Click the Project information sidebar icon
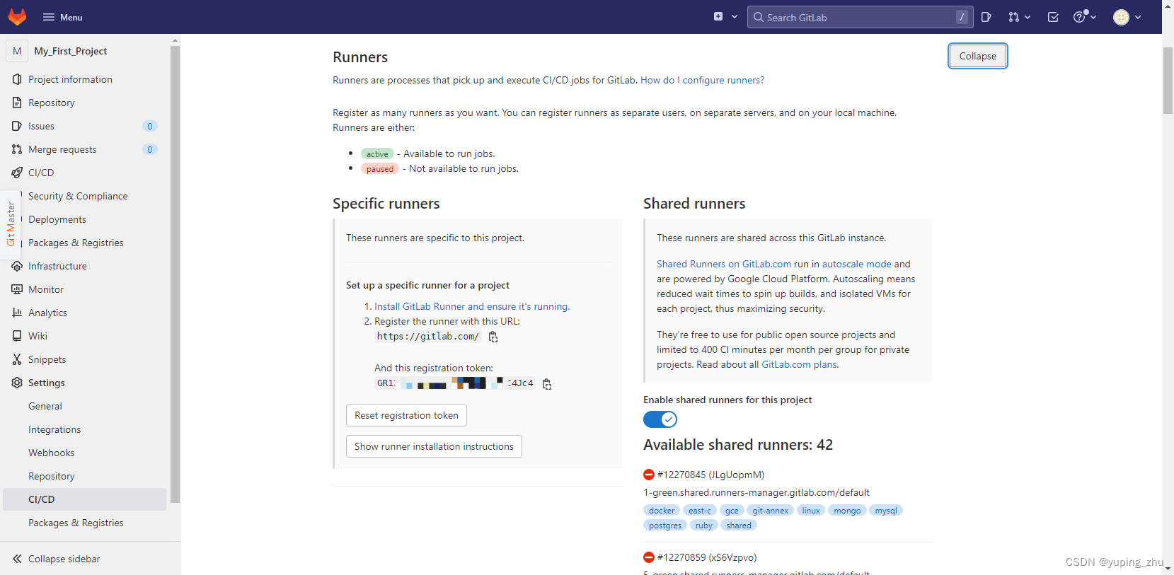Screen dimensions: 1174x575 point(17,79)
